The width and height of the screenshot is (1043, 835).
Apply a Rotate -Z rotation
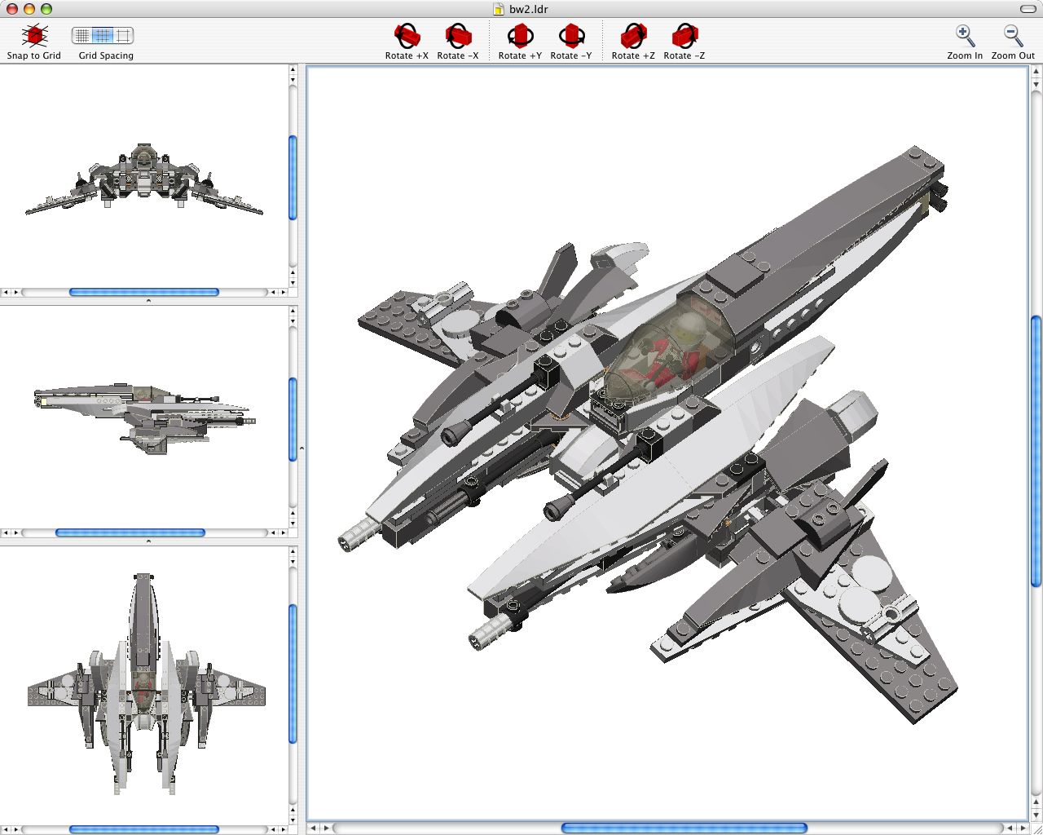[x=684, y=36]
